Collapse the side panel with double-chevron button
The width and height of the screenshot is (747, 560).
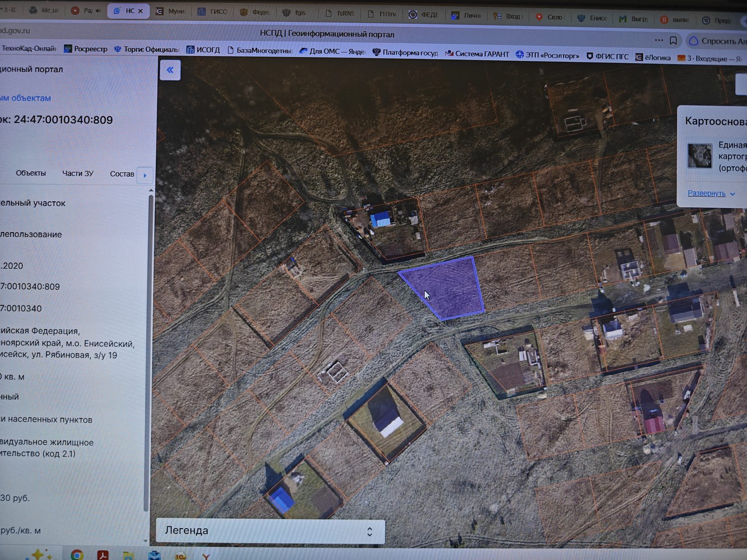click(x=170, y=70)
